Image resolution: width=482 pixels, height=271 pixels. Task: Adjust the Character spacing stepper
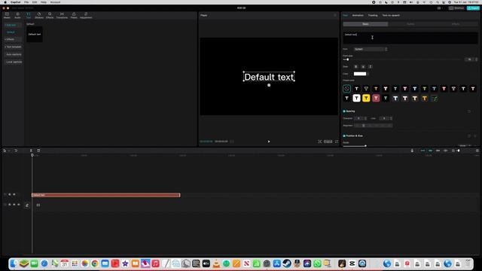click(x=365, y=118)
